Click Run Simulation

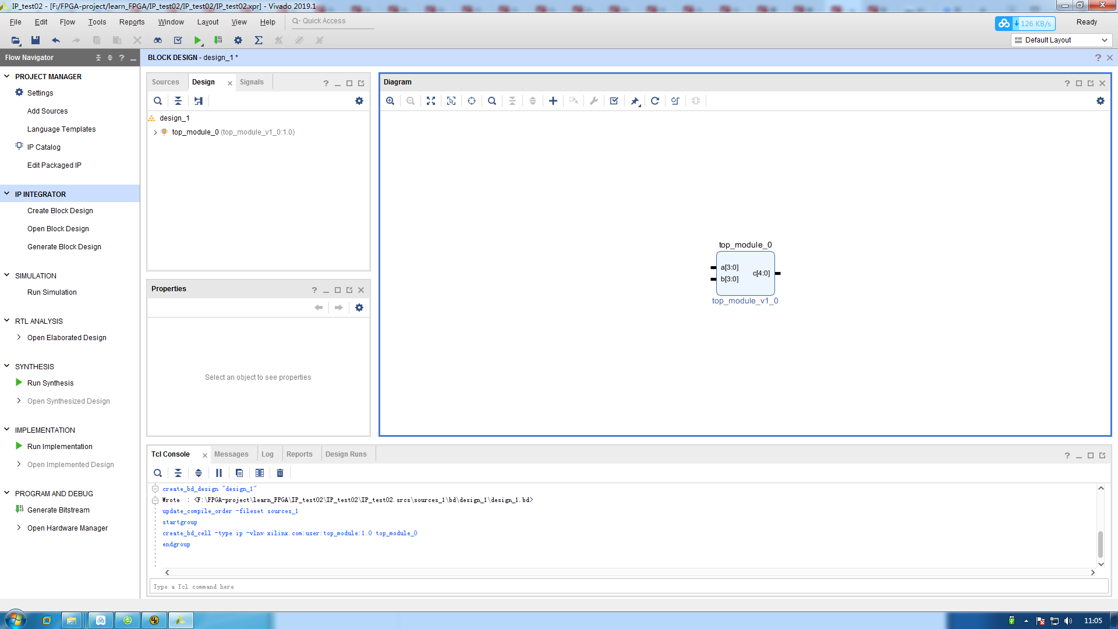click(x=52, y=292)
